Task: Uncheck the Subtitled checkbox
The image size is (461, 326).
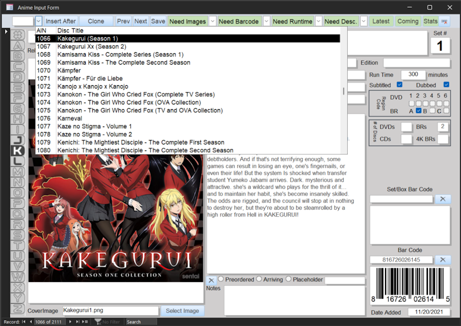Action: tap(399, 85)
